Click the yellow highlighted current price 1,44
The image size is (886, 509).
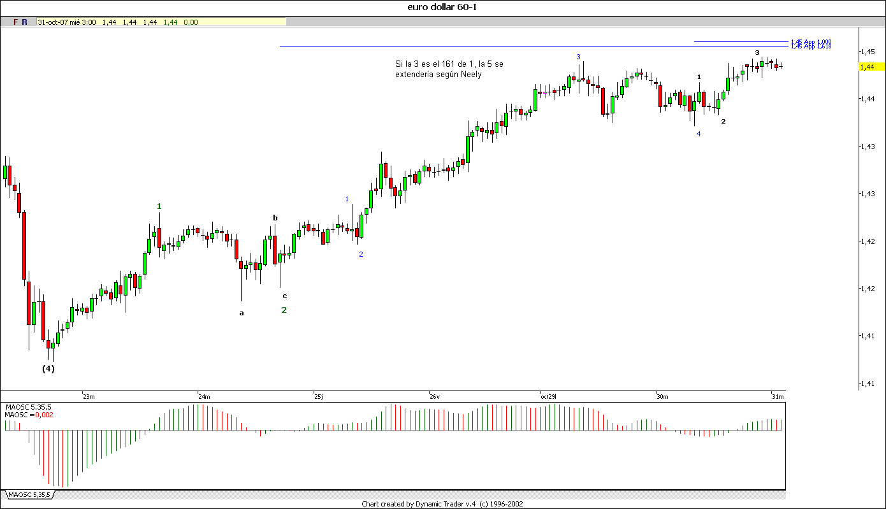871,67
